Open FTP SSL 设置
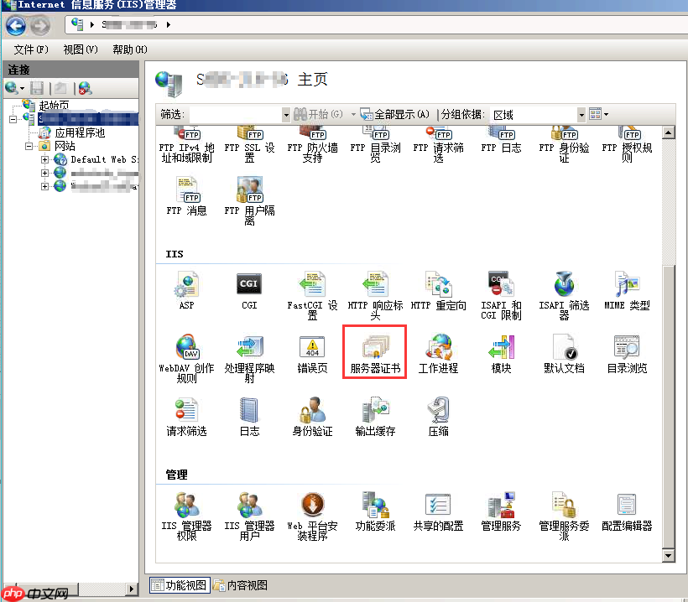688x602 pixels. 249,145
